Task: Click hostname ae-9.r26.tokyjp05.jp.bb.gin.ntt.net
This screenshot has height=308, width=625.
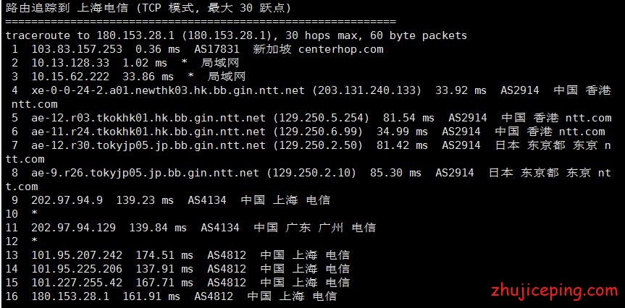Action: pyautogui.click(x=145, y=173)
